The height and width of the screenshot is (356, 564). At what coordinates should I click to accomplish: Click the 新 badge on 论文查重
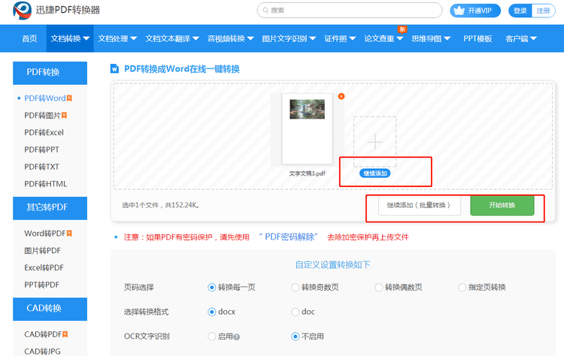pyautogui.click(x=402, y=29)
